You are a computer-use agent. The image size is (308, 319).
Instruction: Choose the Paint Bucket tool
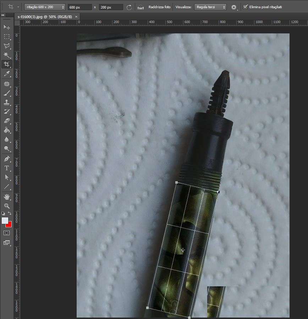pos(6,130)
